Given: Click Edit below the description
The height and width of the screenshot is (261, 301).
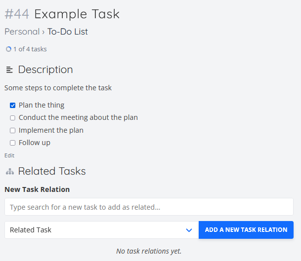Looking at the screenshot, I should tap(9, 155).
